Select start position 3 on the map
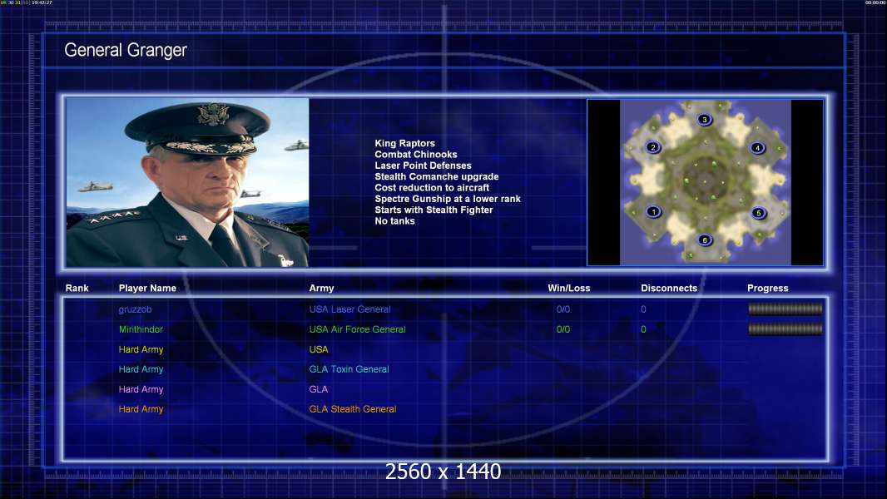Image resolution: width=887 pixels, height=499 pixels. click(704, 119)
